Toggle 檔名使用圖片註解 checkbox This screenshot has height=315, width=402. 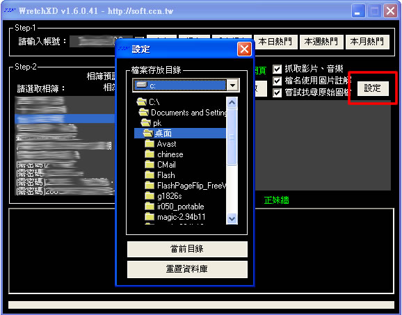point(277,81)
